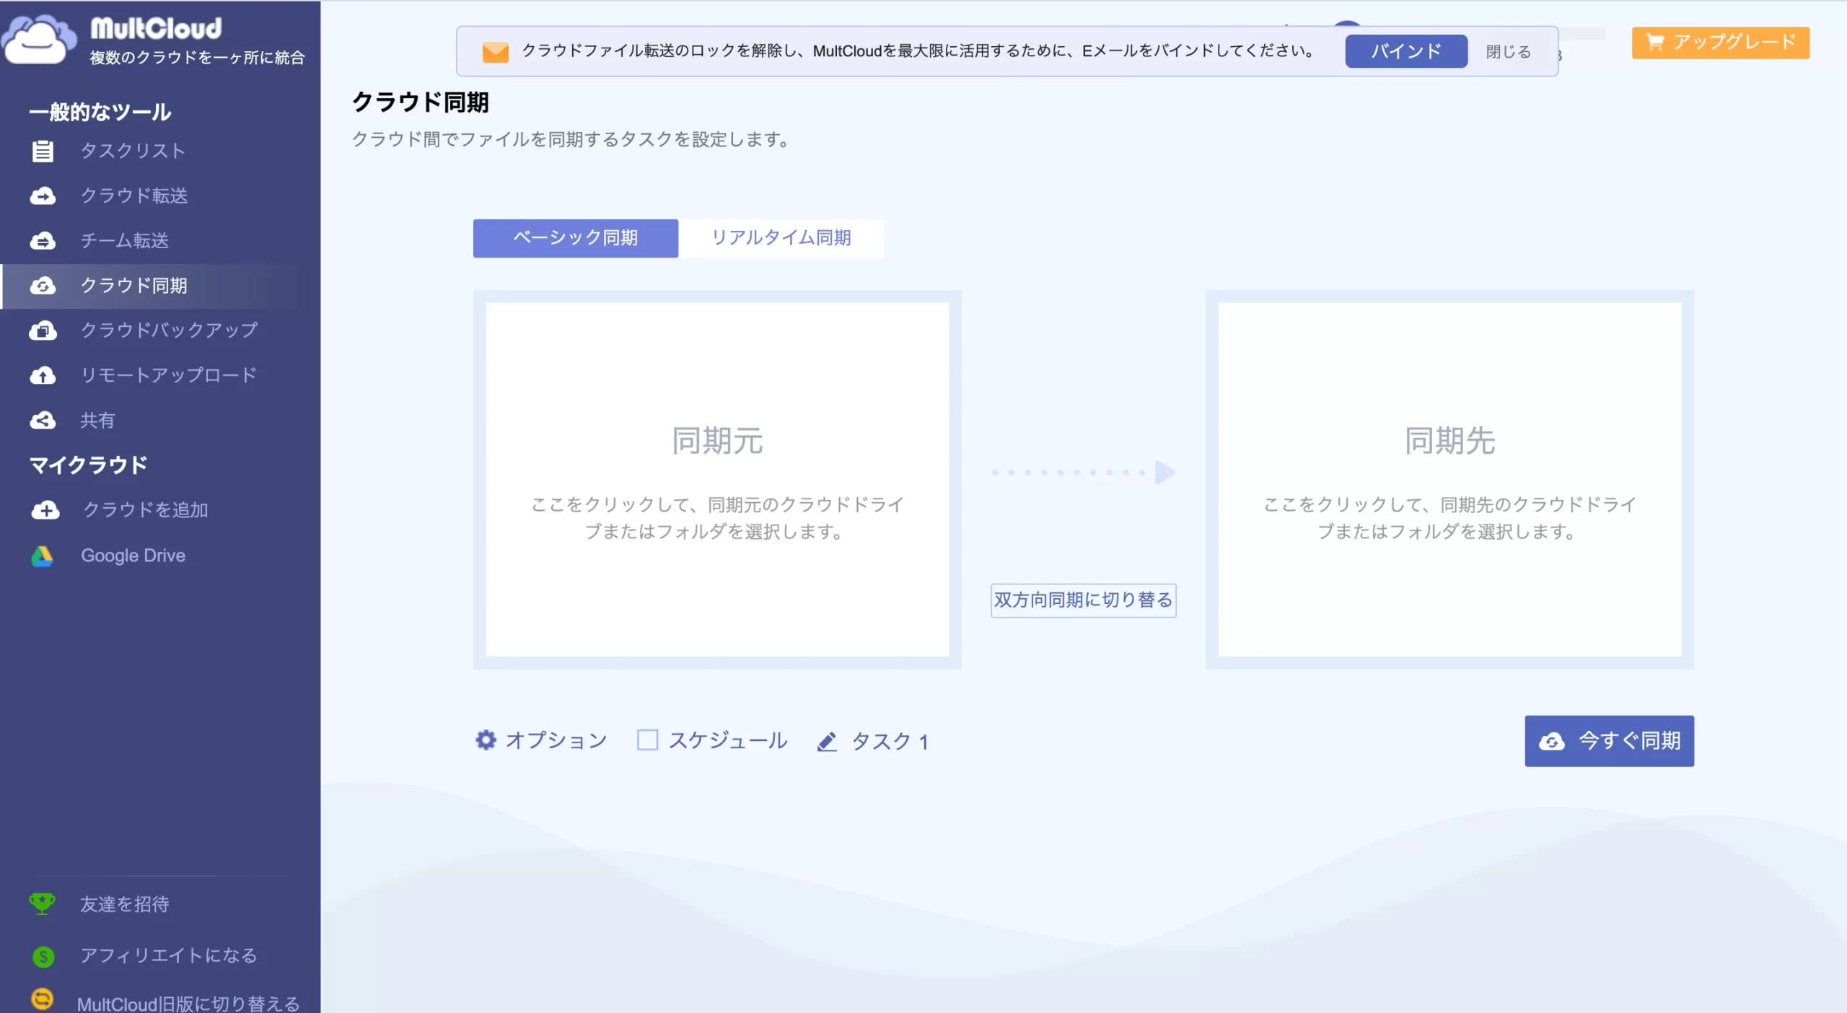Click the Add Cloud plus icon
The width and height of the screenshot is (1847, 1013).
coord(45,510)
